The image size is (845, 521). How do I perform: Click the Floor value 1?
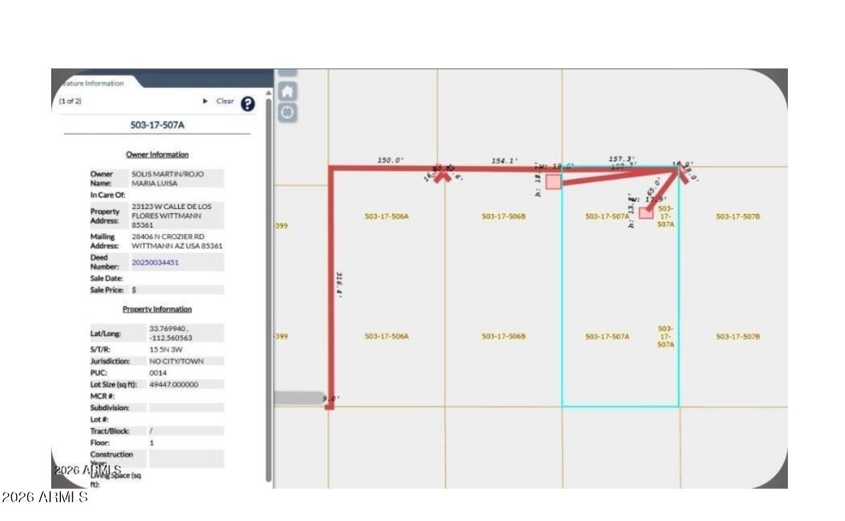tap(151, 443)
